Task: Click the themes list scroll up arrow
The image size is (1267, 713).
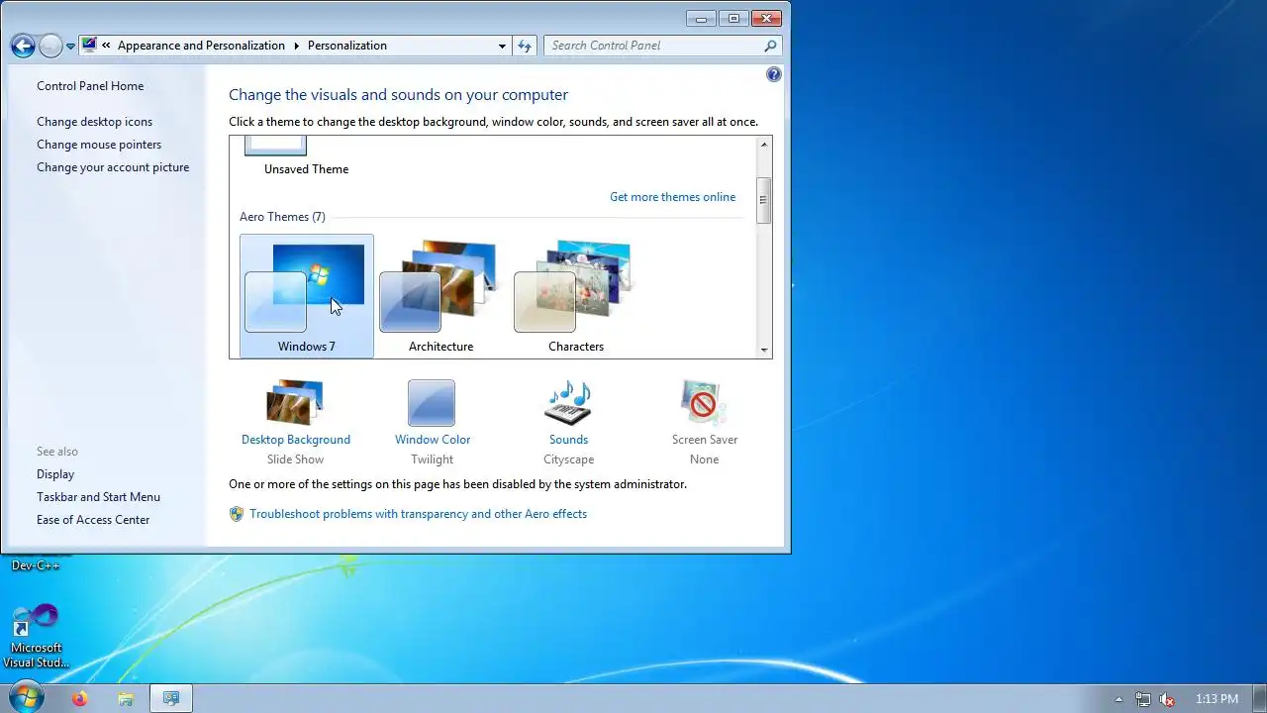Action: click(x=764, y=145)
